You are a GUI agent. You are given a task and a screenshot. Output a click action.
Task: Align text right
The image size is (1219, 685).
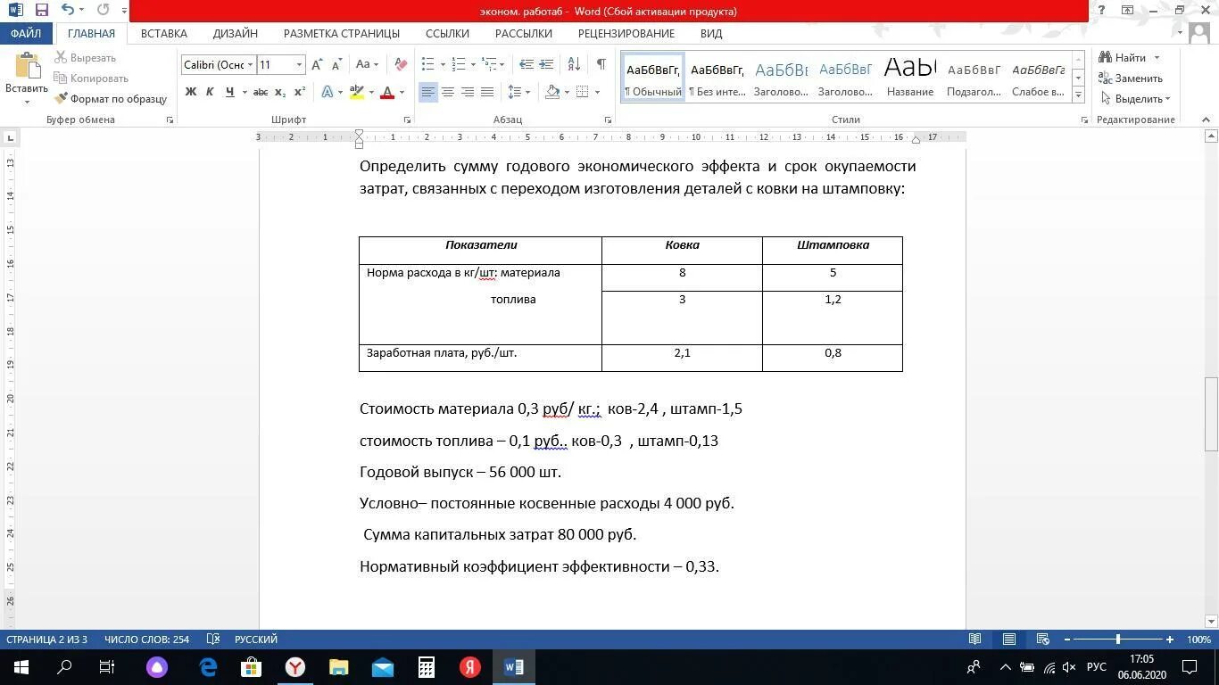(x=468, y=92)
